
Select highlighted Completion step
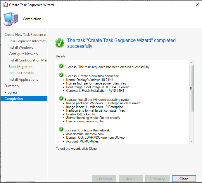(24, 98)
